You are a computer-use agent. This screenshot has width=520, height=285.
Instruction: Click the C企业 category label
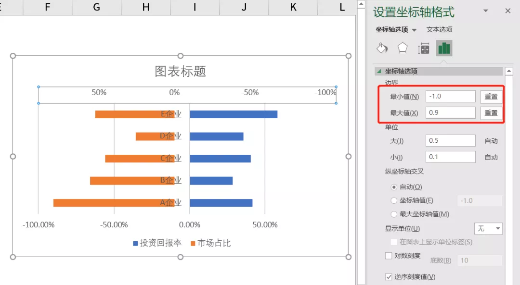171,158
